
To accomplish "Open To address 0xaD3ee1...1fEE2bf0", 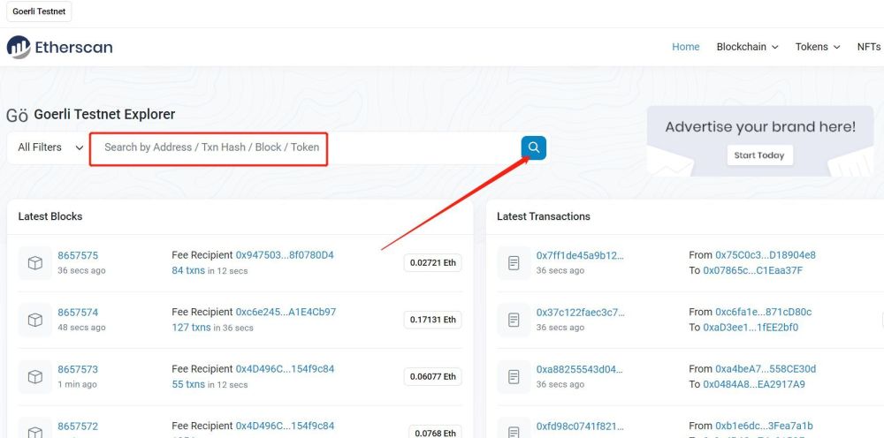I will point(751,328).
